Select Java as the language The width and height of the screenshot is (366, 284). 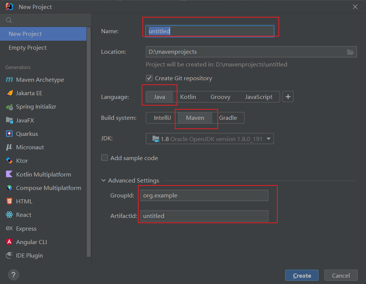coord(160,97)
